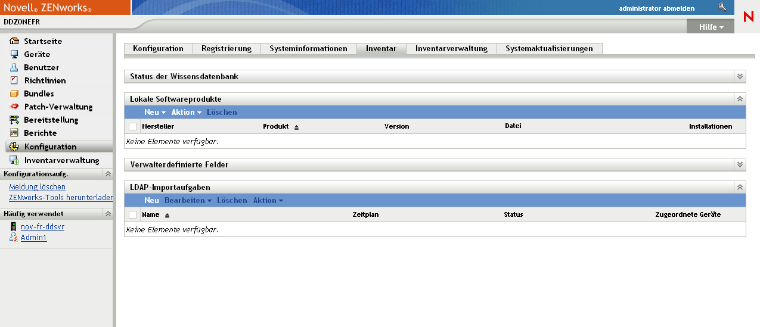The height and width of the screenshot is (327, 760).
Task: Open Startseite in navigation sidebar
Action: click(43, 41)
